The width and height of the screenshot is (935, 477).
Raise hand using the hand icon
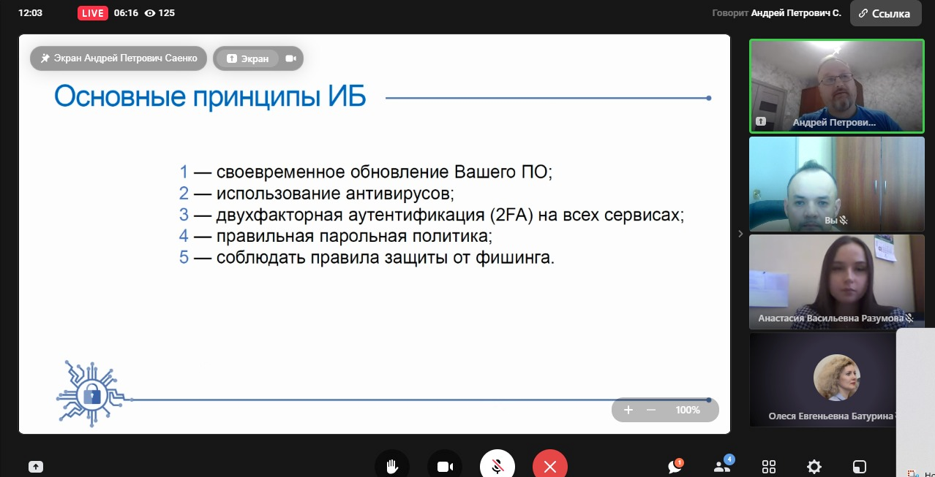[392, 466]
